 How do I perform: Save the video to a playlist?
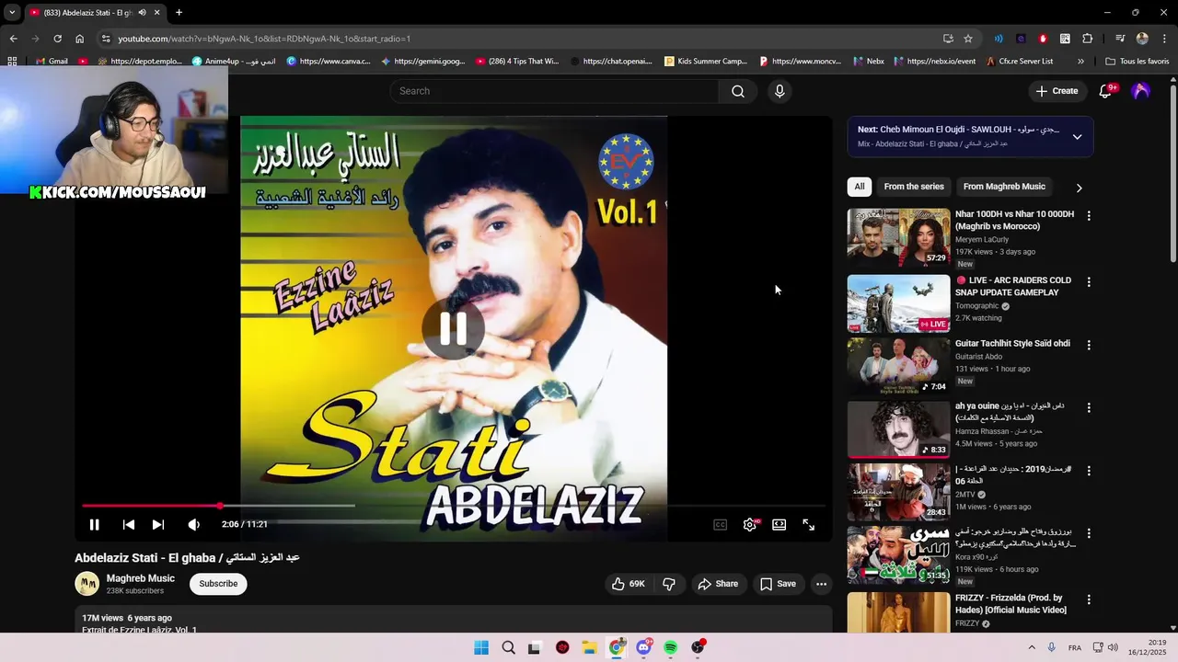778,584
